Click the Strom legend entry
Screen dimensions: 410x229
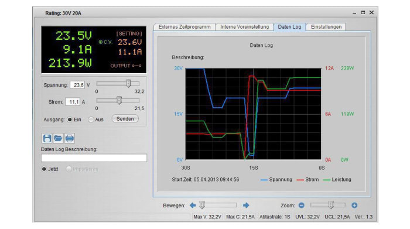point(307,180)
